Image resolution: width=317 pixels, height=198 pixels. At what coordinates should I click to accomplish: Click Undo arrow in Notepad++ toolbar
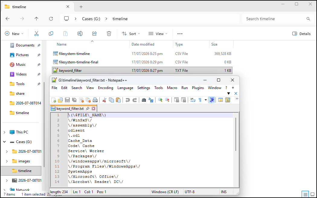click(x=128, y=100)
